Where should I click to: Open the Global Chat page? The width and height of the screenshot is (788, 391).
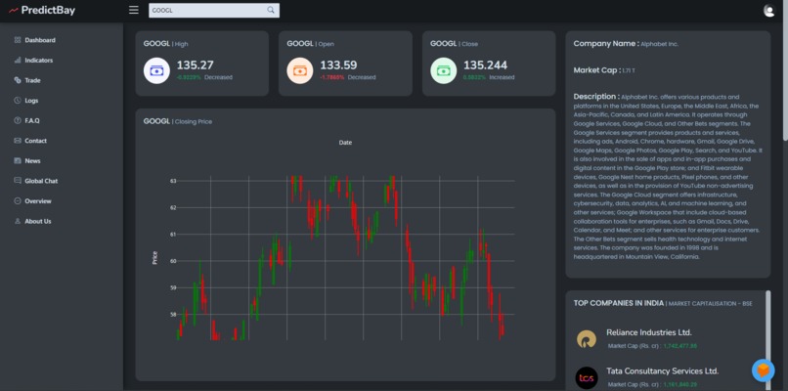coord(41,181)
